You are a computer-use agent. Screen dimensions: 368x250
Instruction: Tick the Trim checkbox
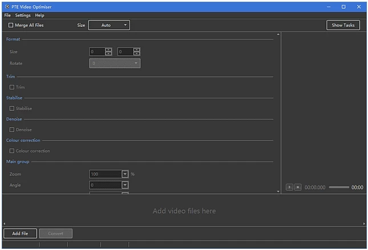(x=12, y=87)
